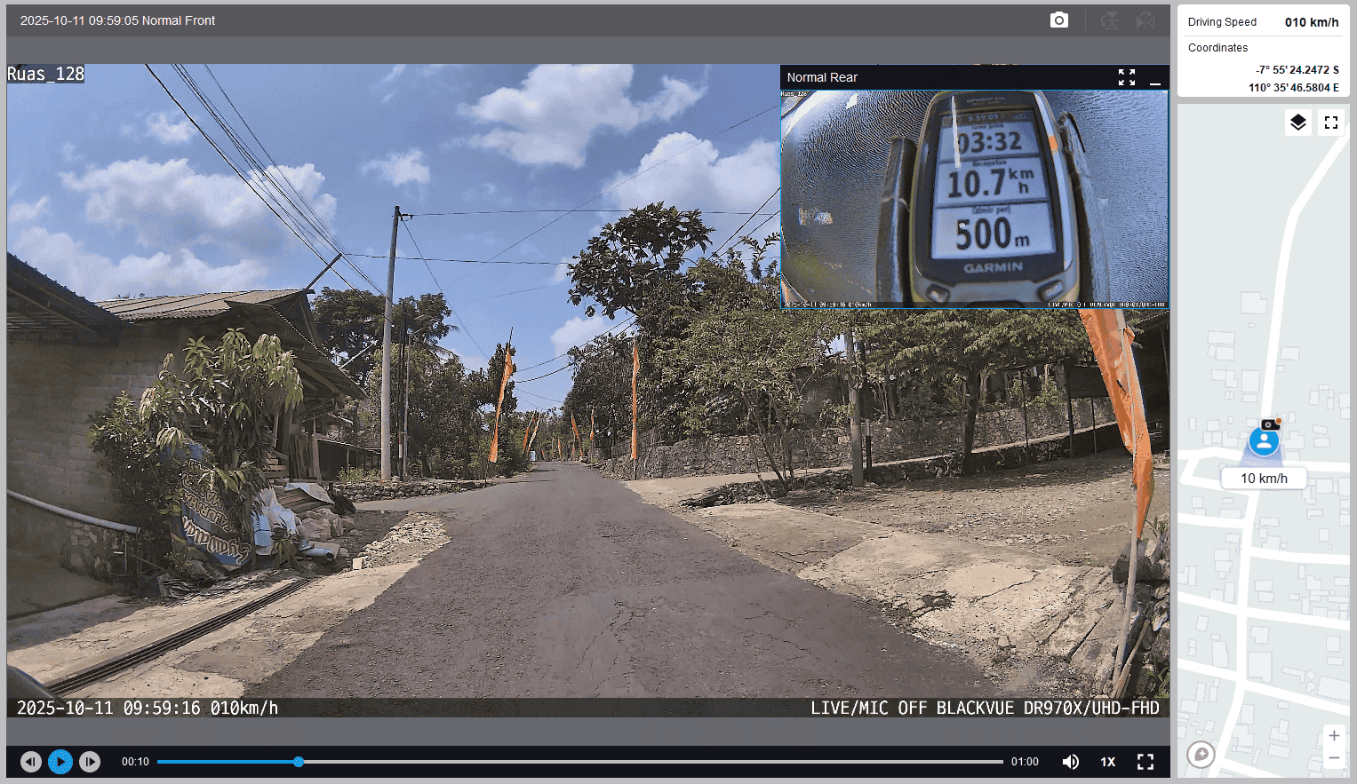Click the 10 km/h map speed label
The height and width of the screenshot is (784, 1357).
[1264, 479]
